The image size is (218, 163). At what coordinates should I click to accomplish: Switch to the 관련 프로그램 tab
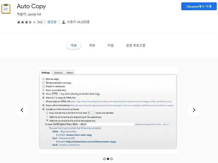(136, 45)
